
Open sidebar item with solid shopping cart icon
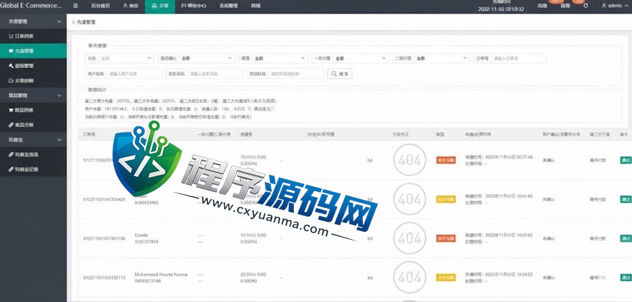pos(33,110)
